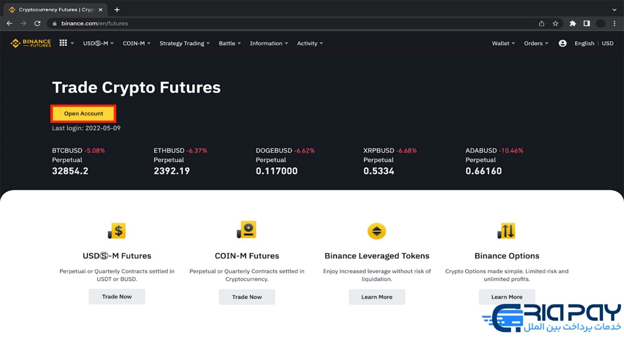Click the USDⓈ-M Futures dollar icon

click(x=117, y=231)
